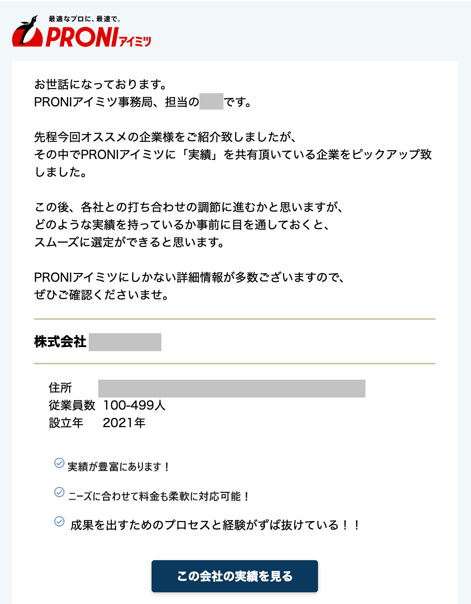This screenshot has width=471, height=604.
Task: Click the 住所 label
Action: pyautogui.click(x=60, y=388)
